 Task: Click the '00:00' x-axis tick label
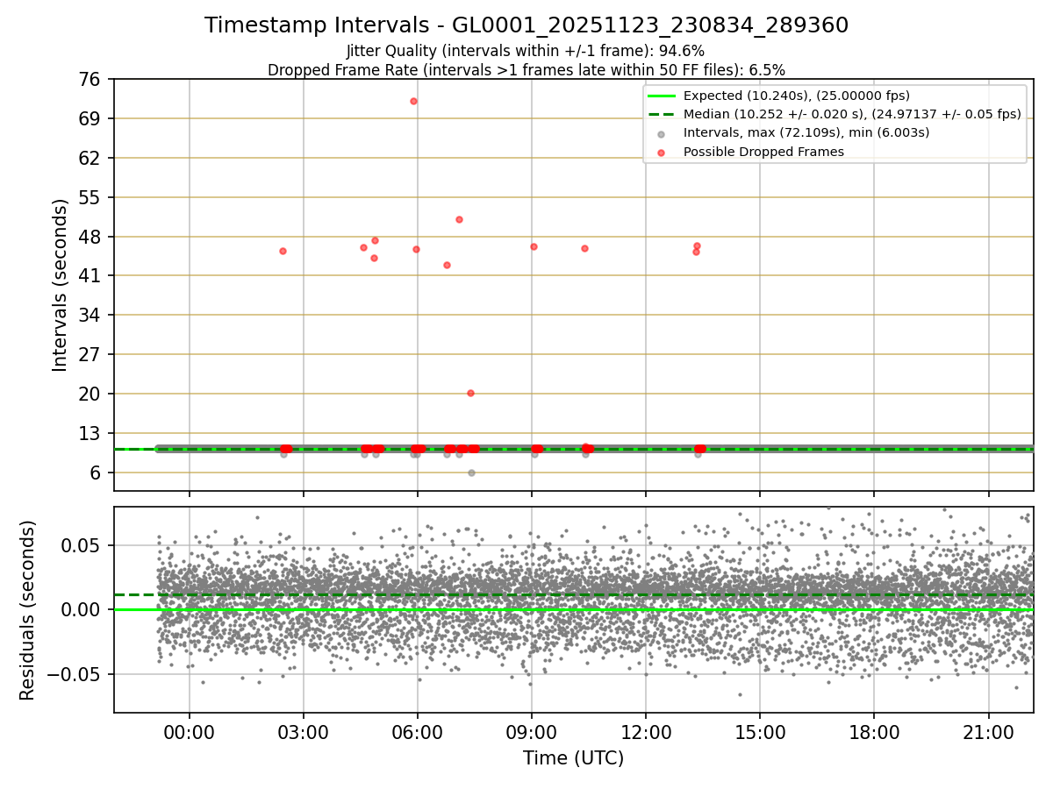point(189,733)
